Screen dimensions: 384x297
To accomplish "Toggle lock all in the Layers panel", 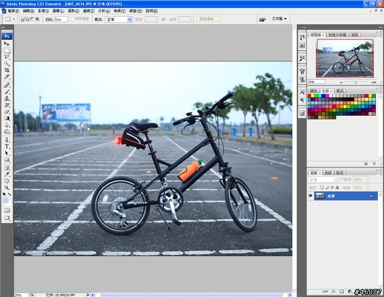I will 337,187.
